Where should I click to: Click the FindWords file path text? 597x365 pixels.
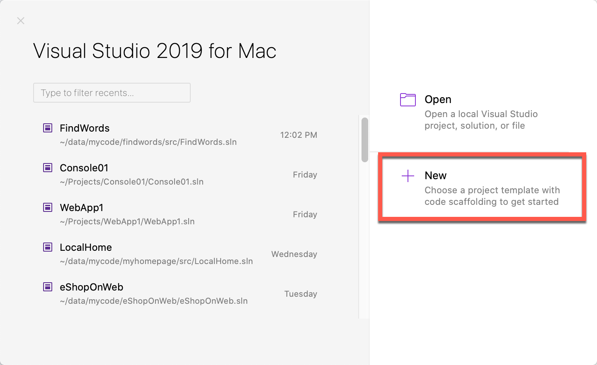click(148, 142)
